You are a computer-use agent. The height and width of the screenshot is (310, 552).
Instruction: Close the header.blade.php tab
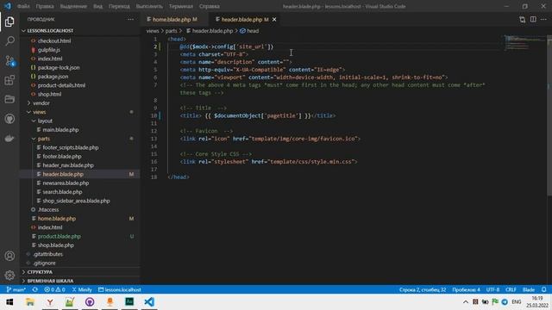(x=274, y=19)
